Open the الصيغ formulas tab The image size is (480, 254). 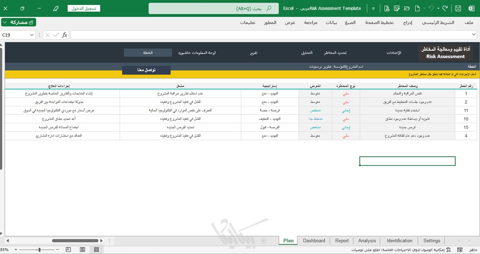(x=350, y=23)
